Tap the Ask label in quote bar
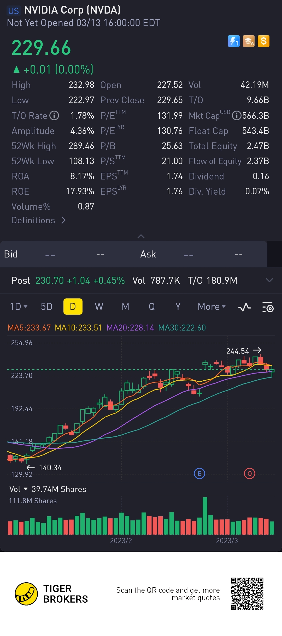 [148, 254]
